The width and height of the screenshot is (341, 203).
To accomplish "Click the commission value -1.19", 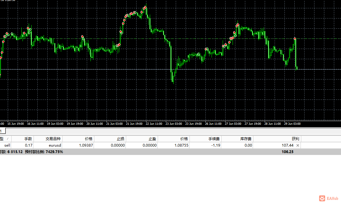I will pos(216,145).
